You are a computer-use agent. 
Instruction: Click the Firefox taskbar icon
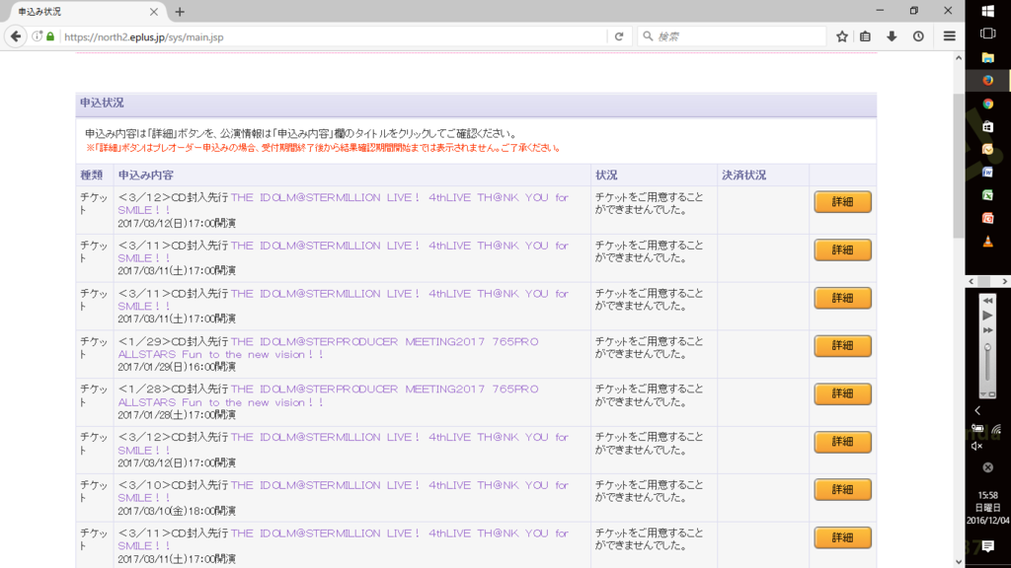pos(987,81)
